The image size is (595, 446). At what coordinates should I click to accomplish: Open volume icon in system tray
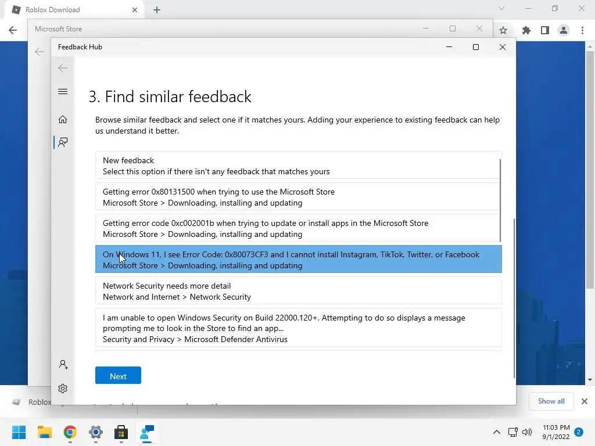[x=526, y=432]
